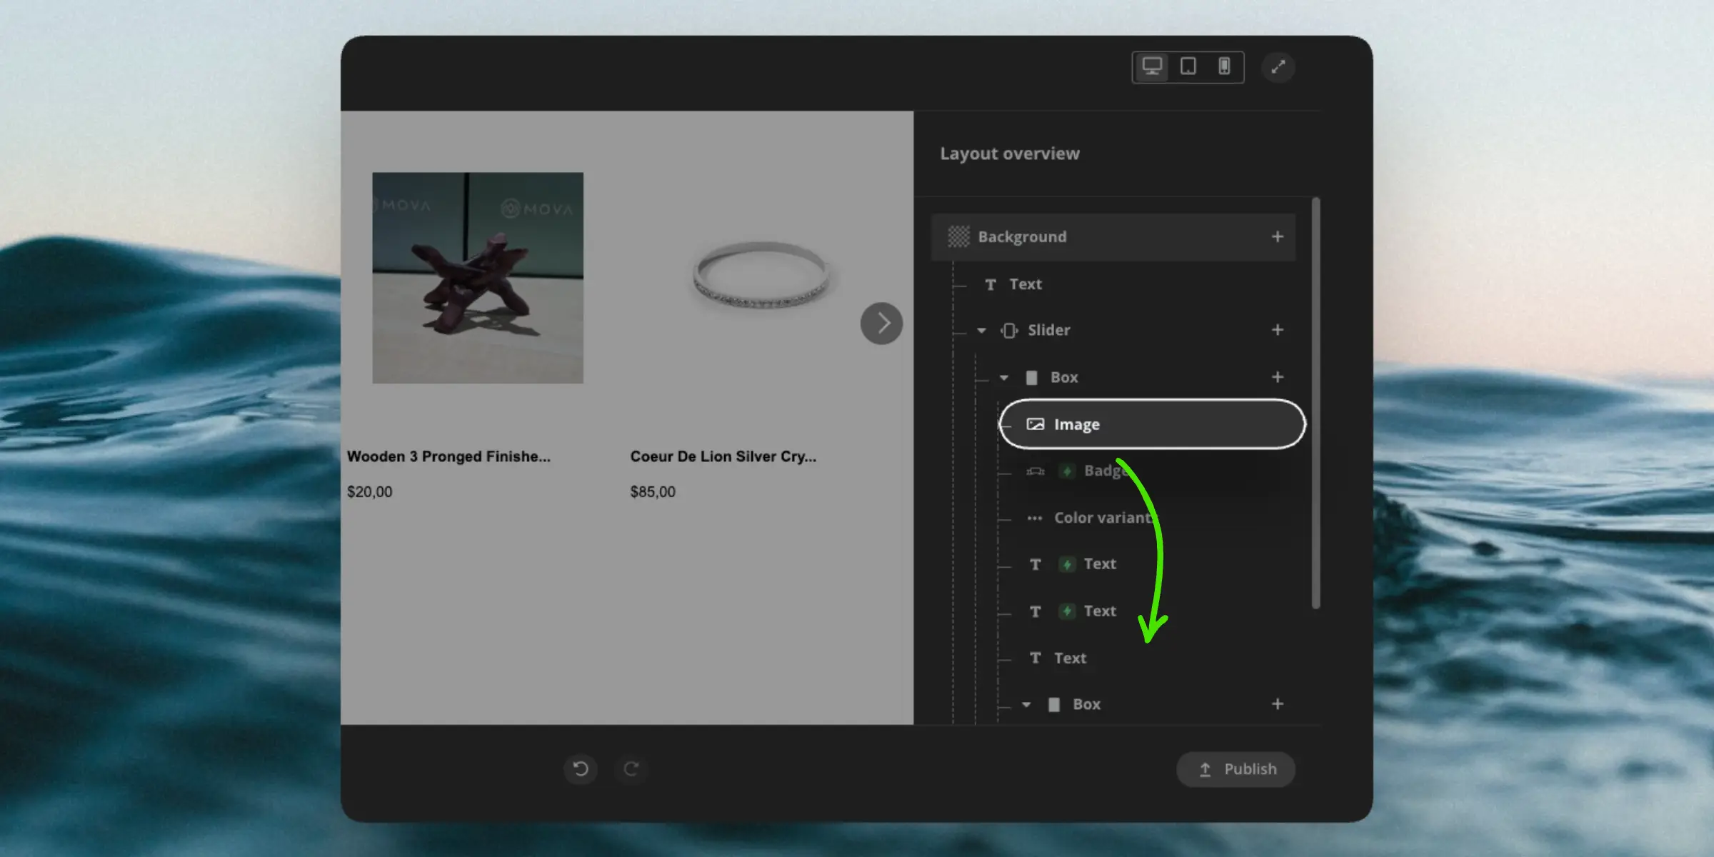Click the fullscreen expand icon
The width and height of the screenshot is (1714, 857).
point(1278,67)
